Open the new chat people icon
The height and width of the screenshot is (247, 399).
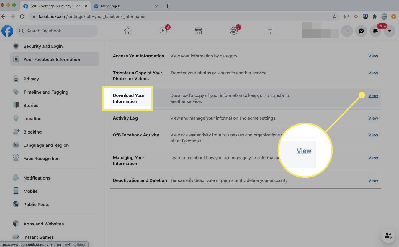(x=388, y=236)
